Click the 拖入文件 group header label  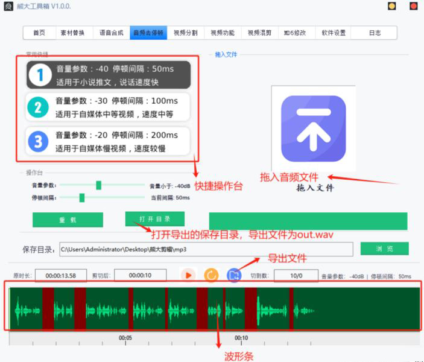[226, 55]
